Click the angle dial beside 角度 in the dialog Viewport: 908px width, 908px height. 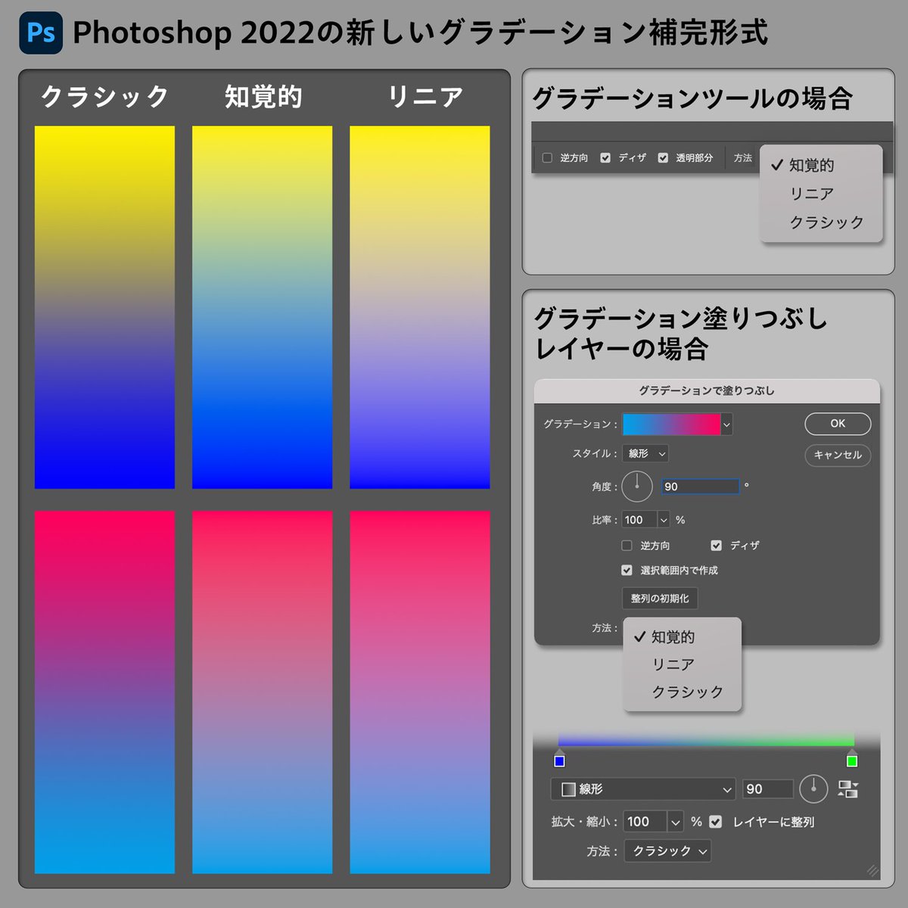point(637,486)
